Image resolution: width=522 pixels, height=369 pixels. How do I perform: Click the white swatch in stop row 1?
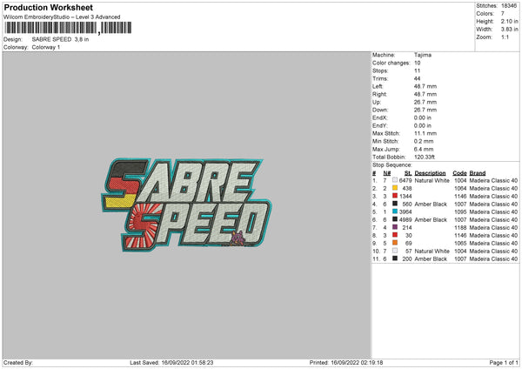coord(395,180)
